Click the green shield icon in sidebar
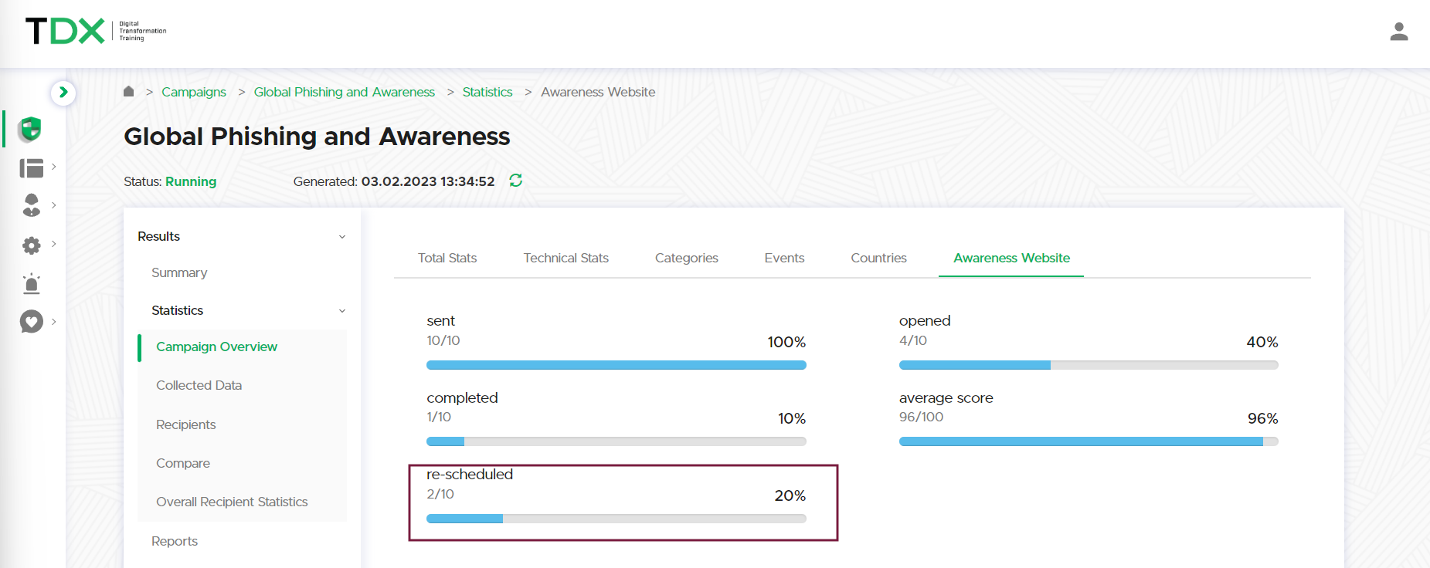This screenshot has width=1430, height=568. (x=30, y=129)
